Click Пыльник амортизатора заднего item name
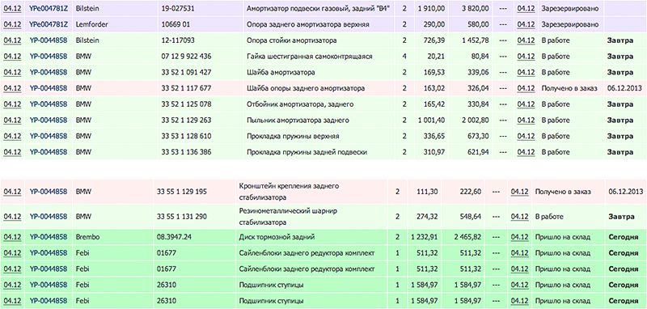Image resolution: width=647 pixels, height=309 pixels. click(298, 120)
